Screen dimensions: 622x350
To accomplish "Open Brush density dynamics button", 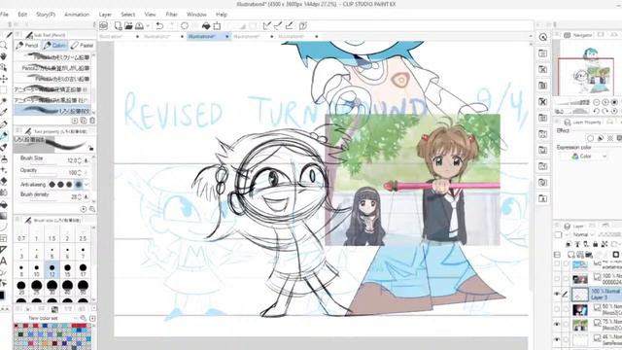I will coord(86,196).
